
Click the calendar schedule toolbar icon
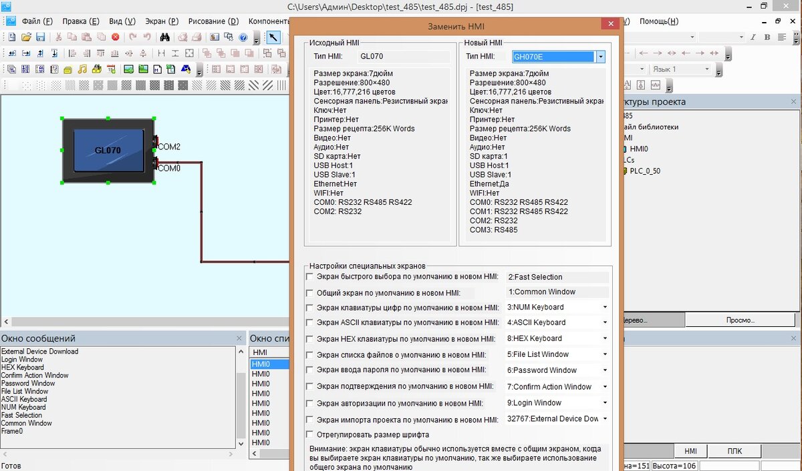click(111, 69)
